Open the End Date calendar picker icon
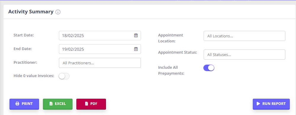The width and height of the screenshot is (296, 115). point(136,49)
